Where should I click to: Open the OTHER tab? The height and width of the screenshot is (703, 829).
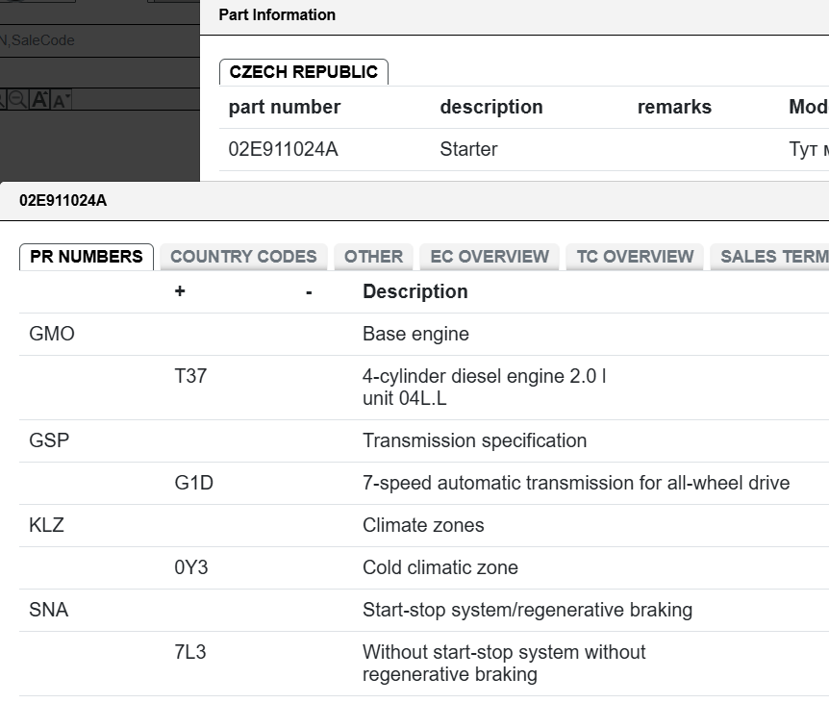coord(374,257)
